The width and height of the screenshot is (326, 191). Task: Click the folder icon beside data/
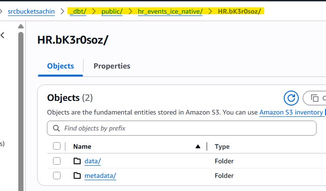[77, 161]
